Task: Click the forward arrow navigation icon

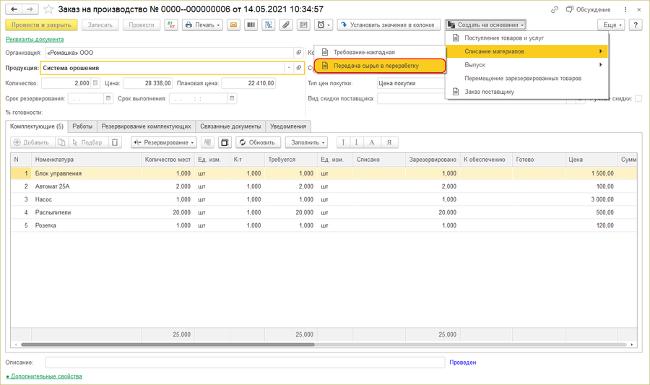Action: pos(30,9)
